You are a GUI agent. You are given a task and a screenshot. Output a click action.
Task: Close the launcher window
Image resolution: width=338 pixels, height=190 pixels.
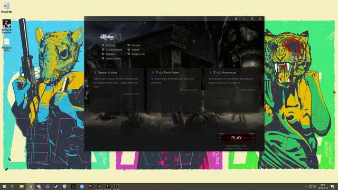(x=260, y=19)
